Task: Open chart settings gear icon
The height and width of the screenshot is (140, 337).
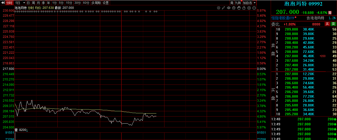Action: click(x=219, y=8)
